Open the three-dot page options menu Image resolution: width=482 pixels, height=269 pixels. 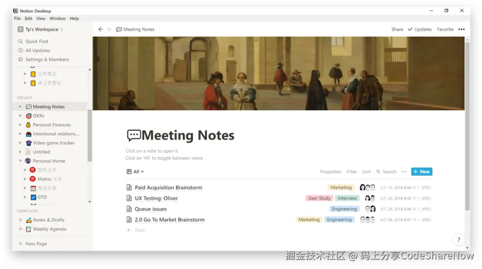pos(461,29)
